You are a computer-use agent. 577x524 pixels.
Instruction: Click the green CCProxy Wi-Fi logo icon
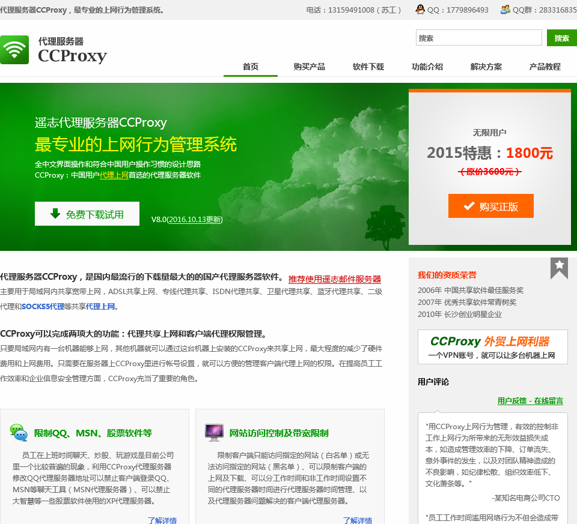coord(14,50)
